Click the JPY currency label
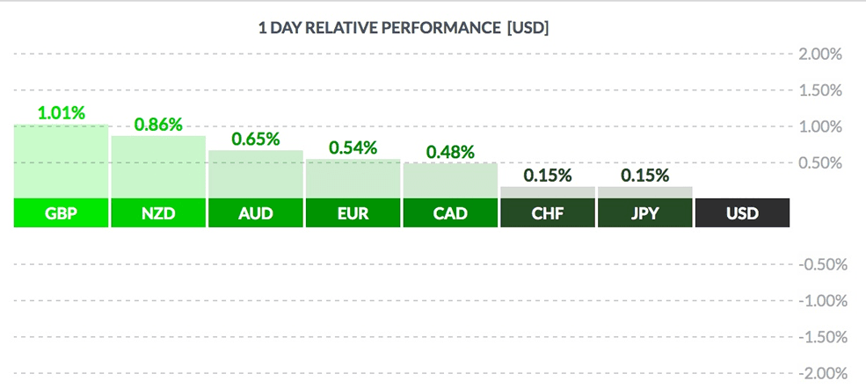This screenshot has height=388, width=866. pos(645,213)
